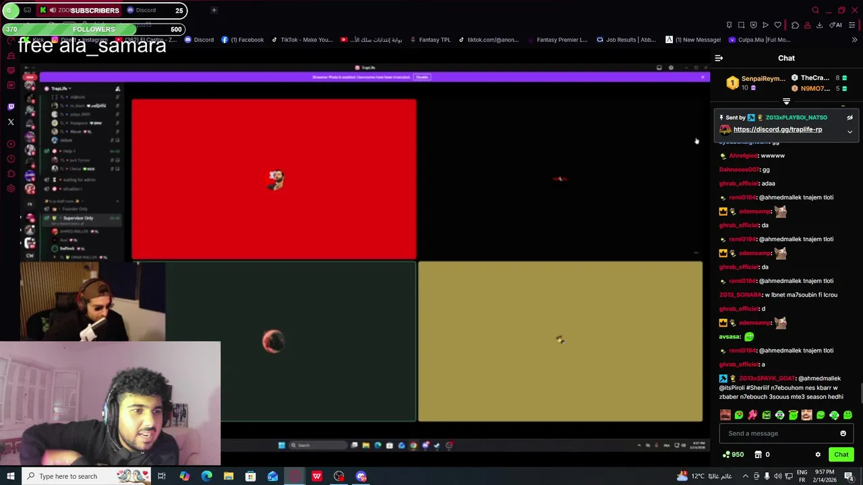Open the discord.gg/traplife-rp link
The image size is (863, 485).
[777, 129]
